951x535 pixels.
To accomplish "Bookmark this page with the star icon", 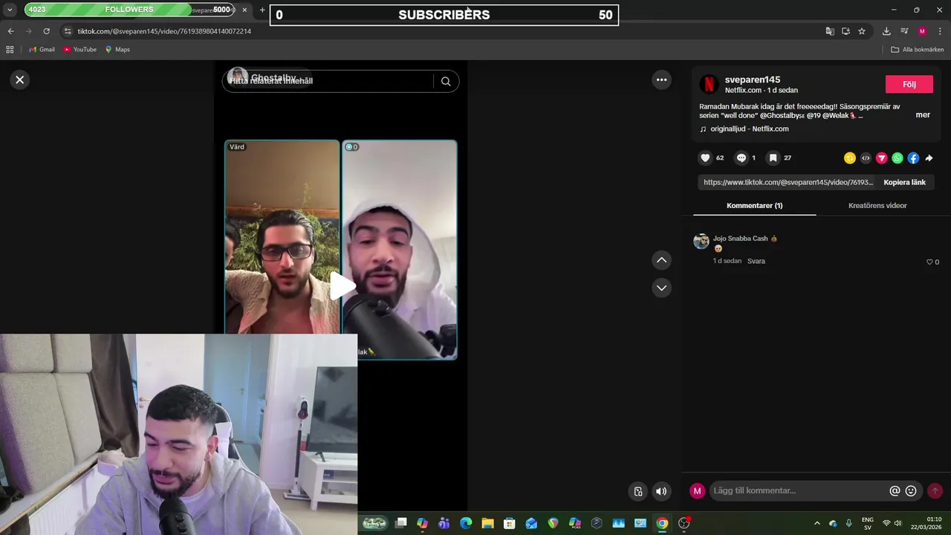I will pyautogui.click(x=862, y=31).
